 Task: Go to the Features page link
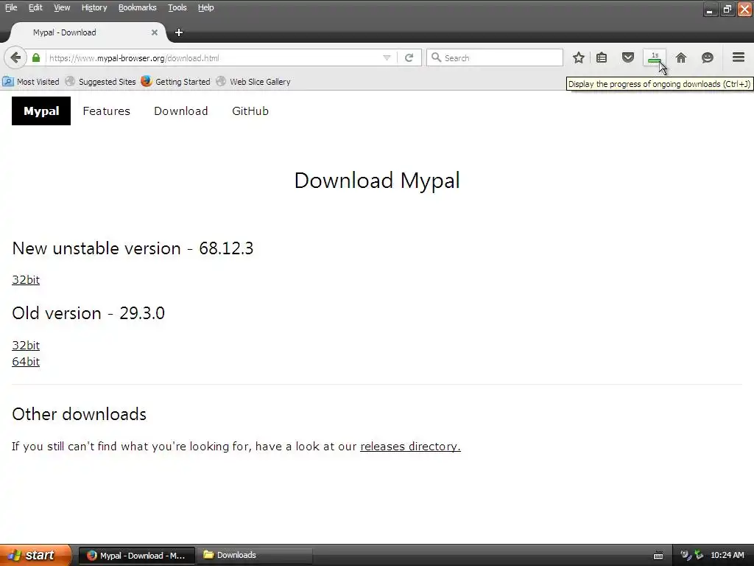(106, 111)
